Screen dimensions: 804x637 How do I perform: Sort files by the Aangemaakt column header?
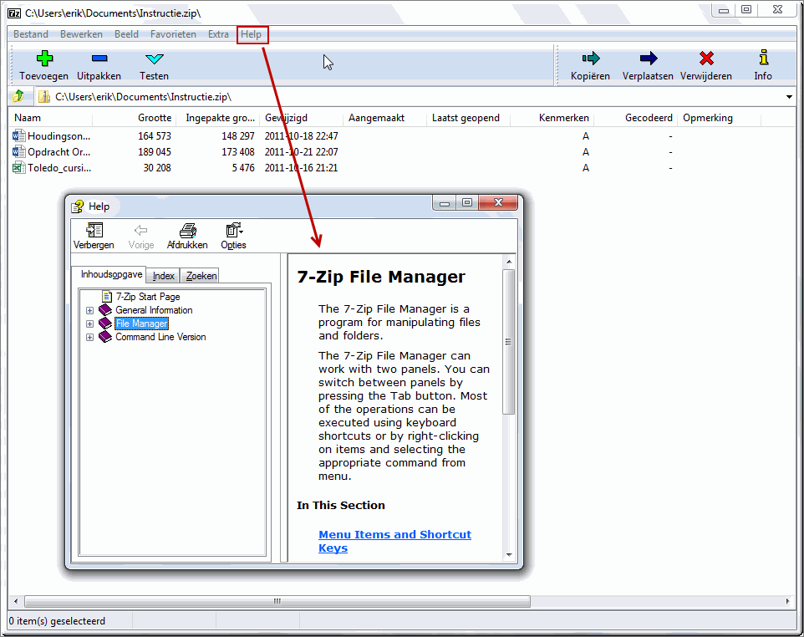coord(385,118)
